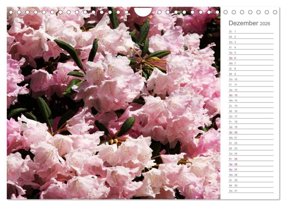This screenshot has height=206, width=286.
Task: Select the Mo 7 date row
Action: tap(251, 63)
